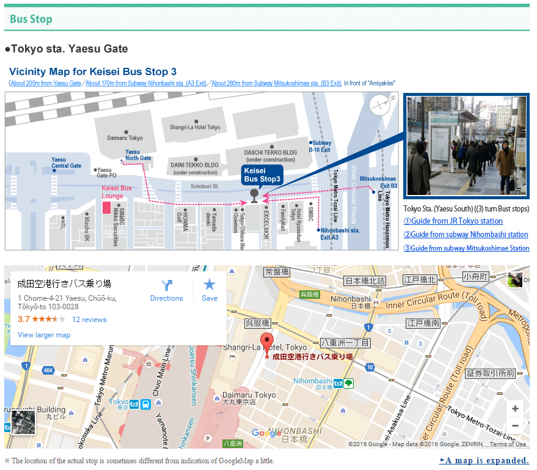Click 'Yaesu North Gate' label

click(137, 155)
